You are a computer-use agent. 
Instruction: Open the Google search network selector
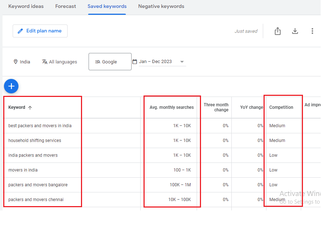(x=110, y=62)
